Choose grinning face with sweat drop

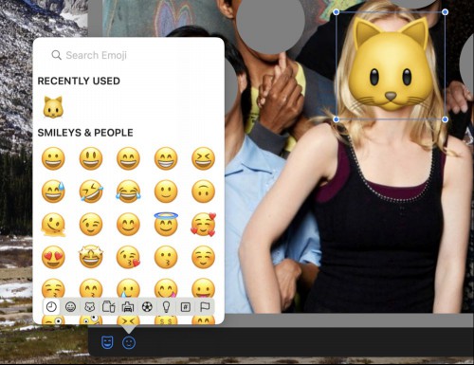[53, 192]
